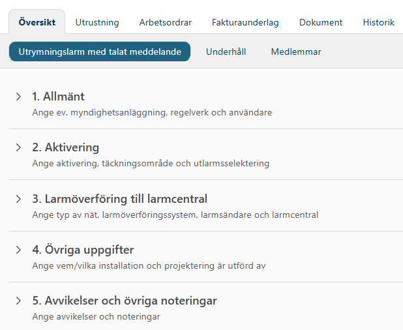Image resolution: width=403 pixels, height=330 pixels.
Task: Open the Utrustning tab
Action: (x=97, y=22)
